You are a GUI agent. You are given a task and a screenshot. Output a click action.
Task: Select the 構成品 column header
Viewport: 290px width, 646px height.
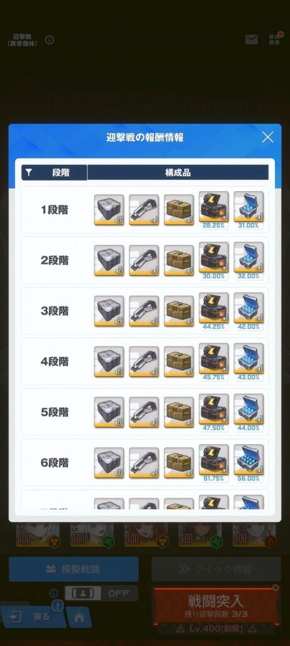point(178,173)
